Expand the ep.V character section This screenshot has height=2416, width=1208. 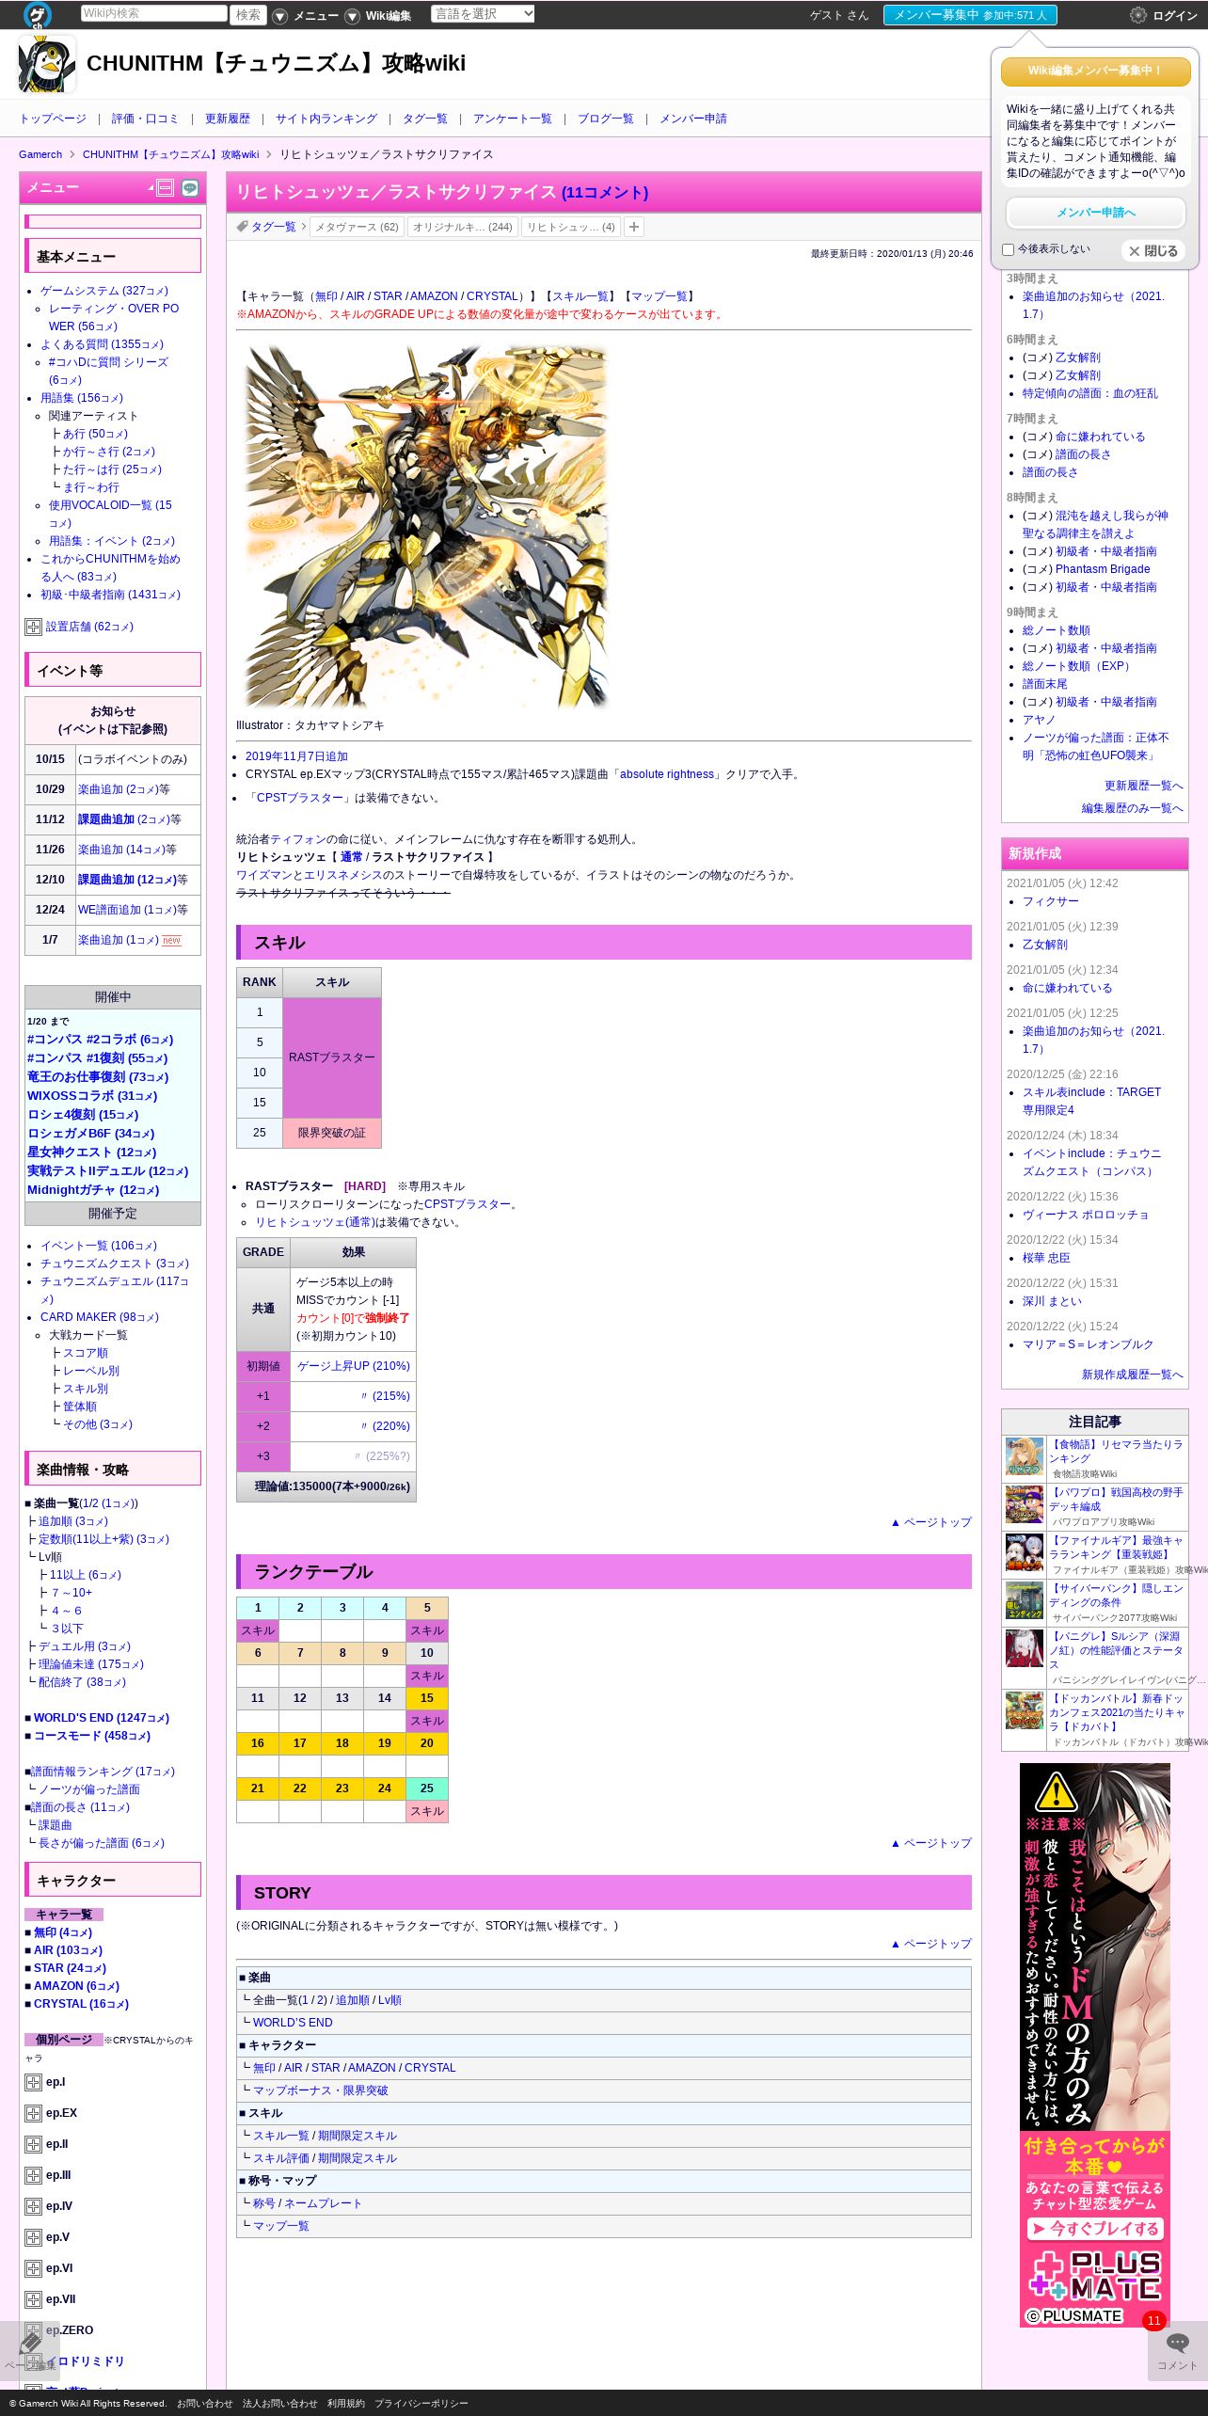pos(33,2238)
